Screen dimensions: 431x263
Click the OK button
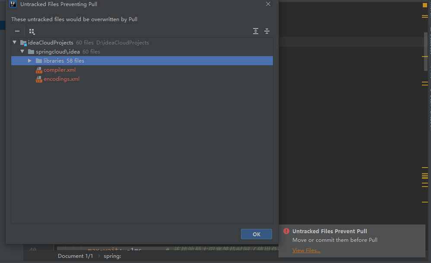257,234
